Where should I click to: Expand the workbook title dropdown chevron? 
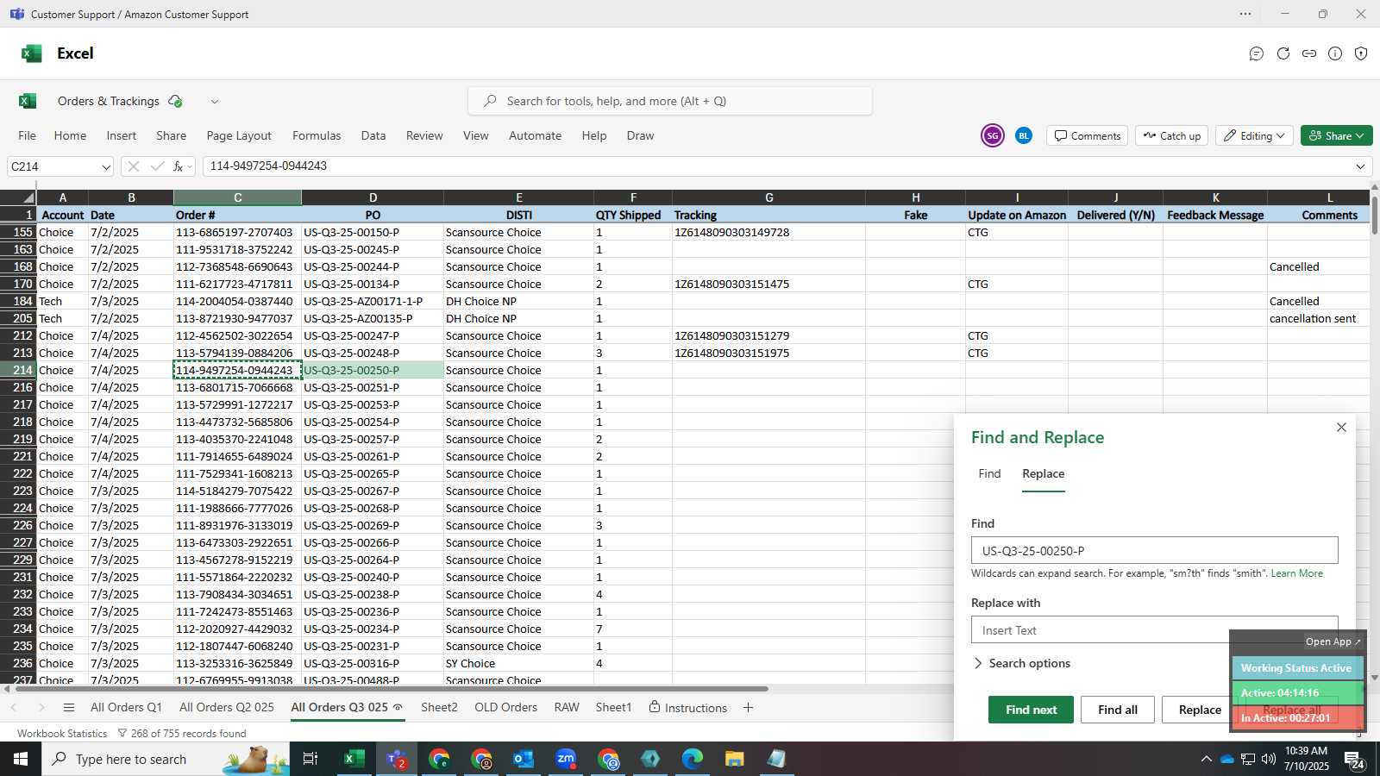click(215, 101)
